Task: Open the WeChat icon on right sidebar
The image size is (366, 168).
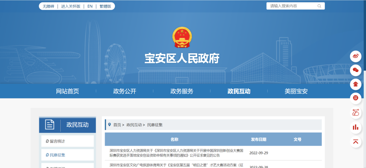Action: tap(355, 70)
